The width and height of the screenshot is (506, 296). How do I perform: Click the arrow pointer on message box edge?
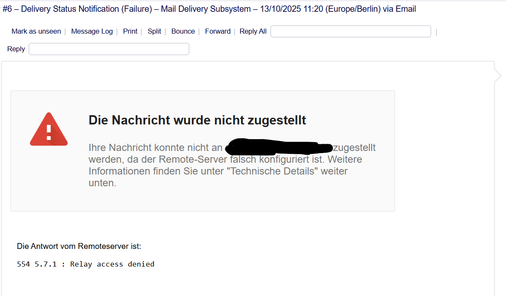coord(498,76)
